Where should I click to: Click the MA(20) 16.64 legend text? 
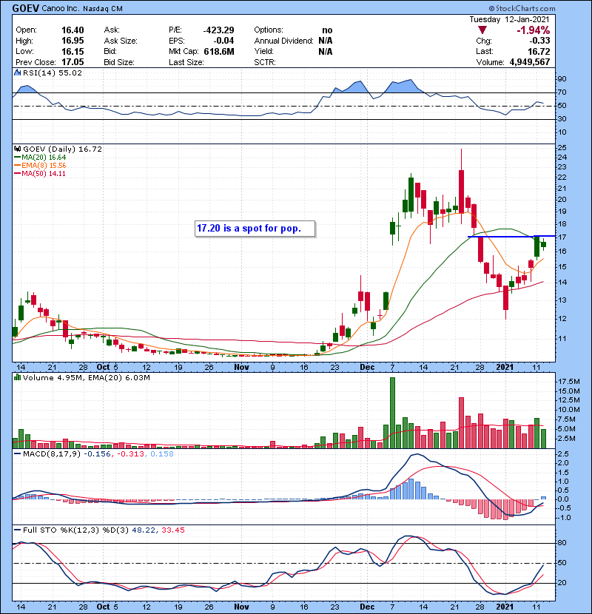(x=44, y=158)
